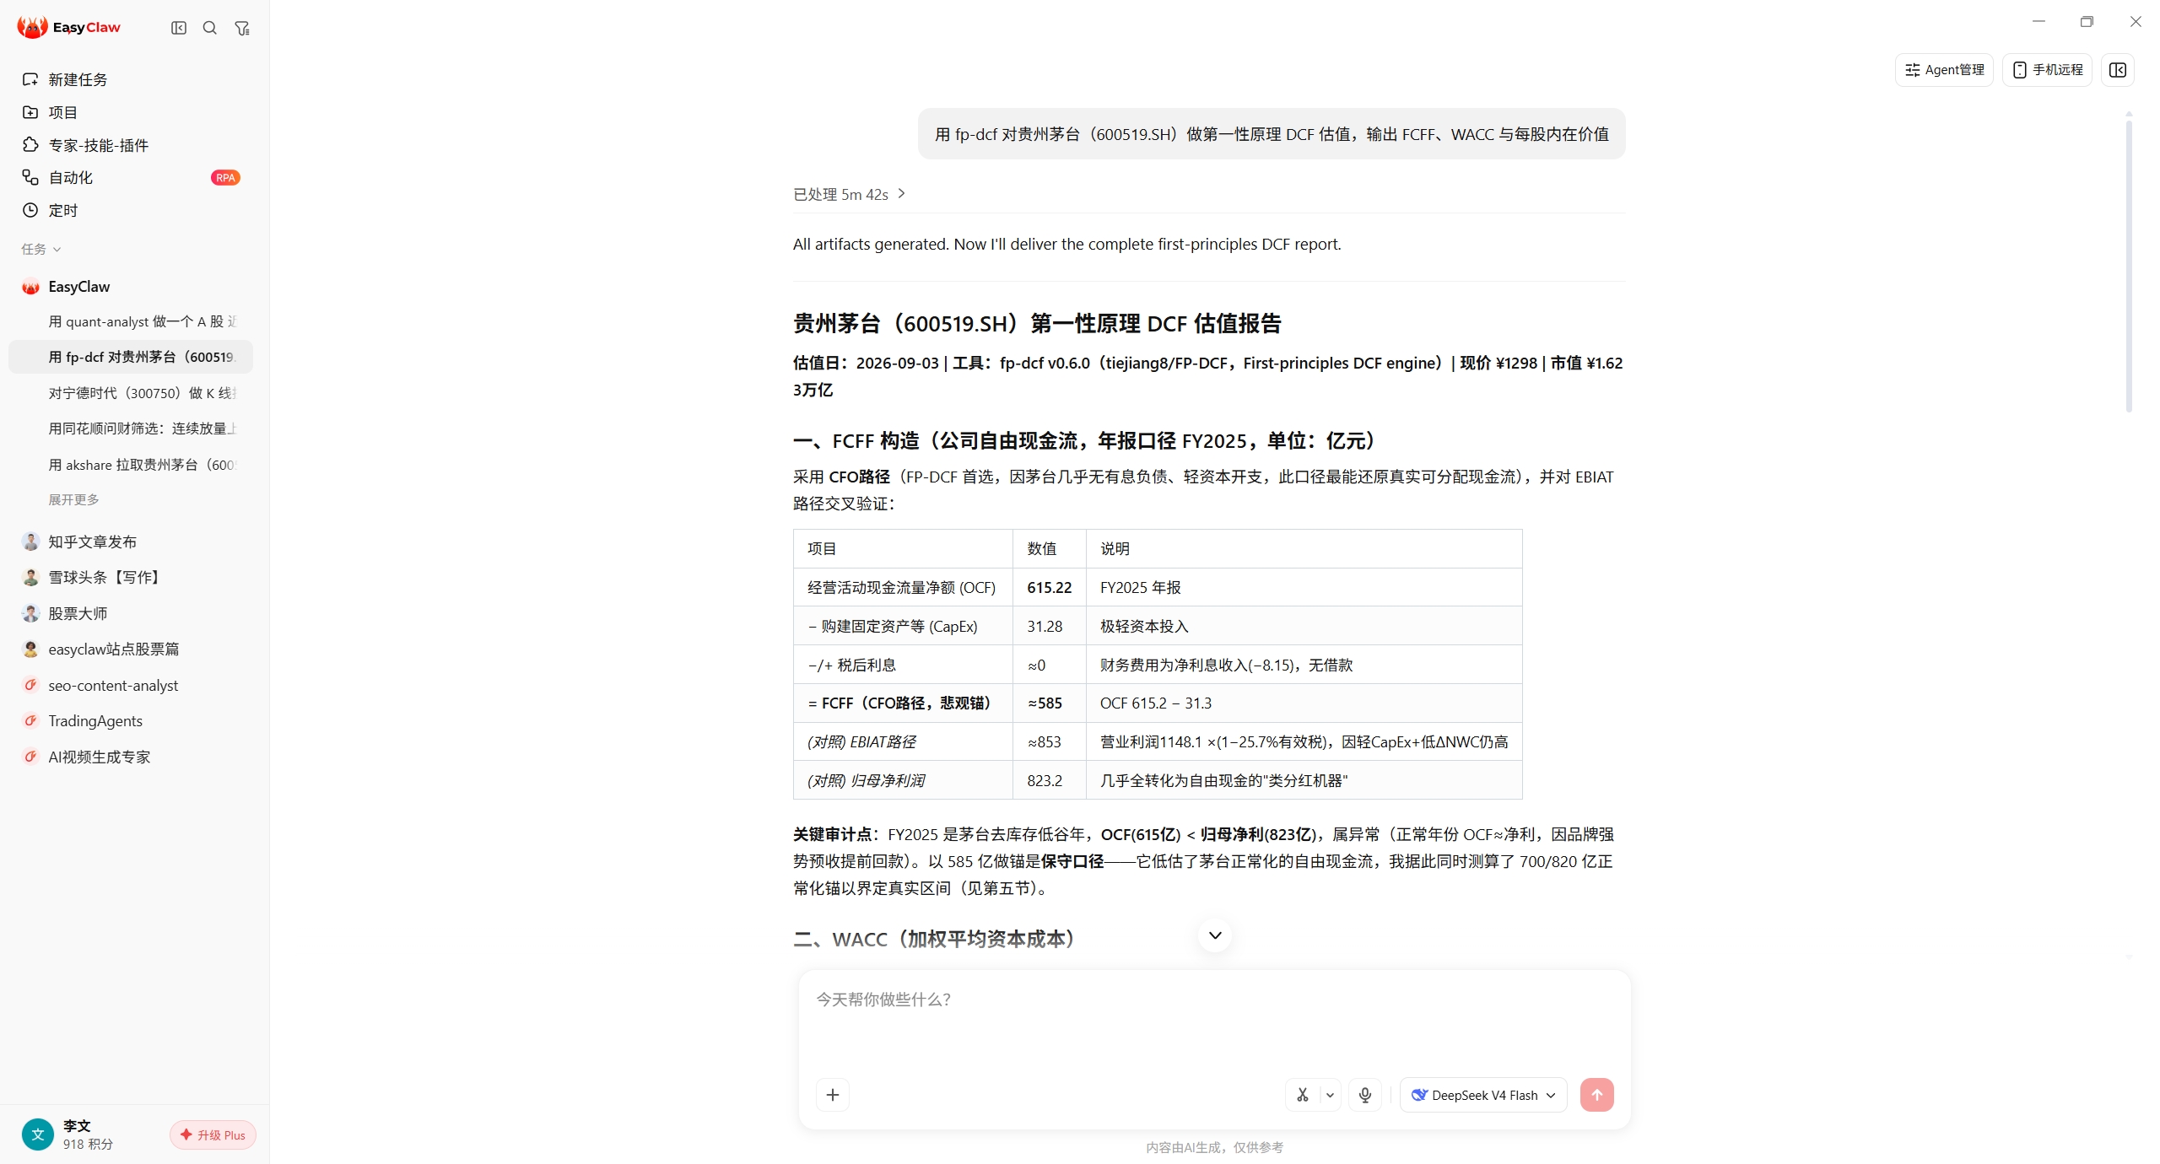Screen dimensions: 2160x1164
Task: Collapse the left sidebar panel icon
Action: click(x=179, y=28)
